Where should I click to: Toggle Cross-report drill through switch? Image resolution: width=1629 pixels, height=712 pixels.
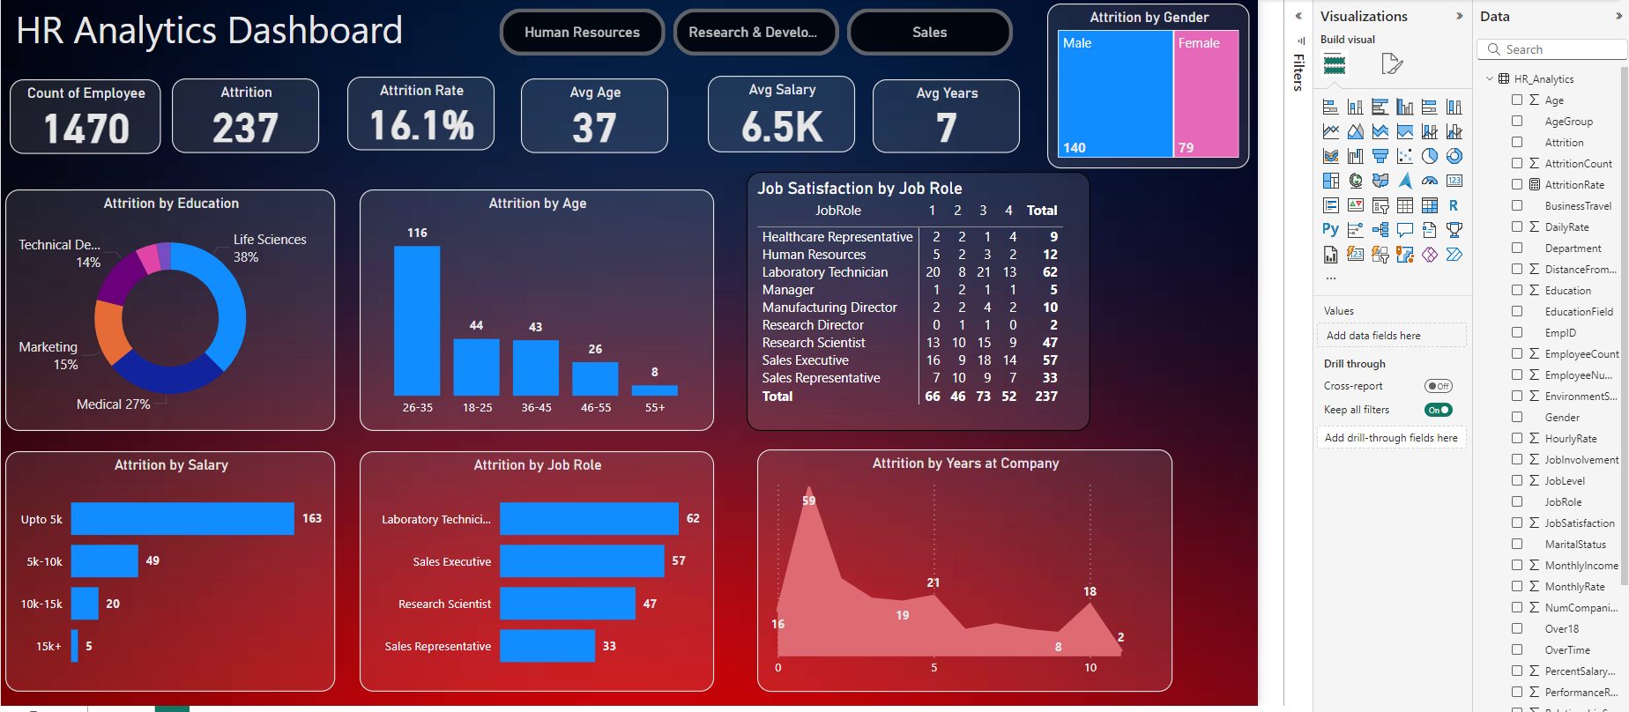click(1439, 386)
